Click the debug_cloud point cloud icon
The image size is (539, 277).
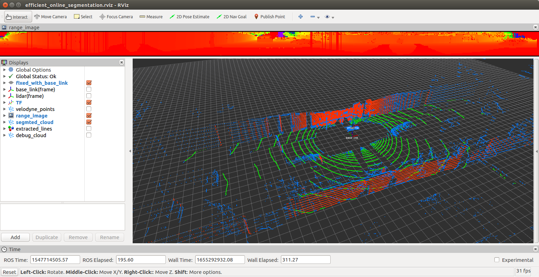pyautogui.click(x=11, y=135)
